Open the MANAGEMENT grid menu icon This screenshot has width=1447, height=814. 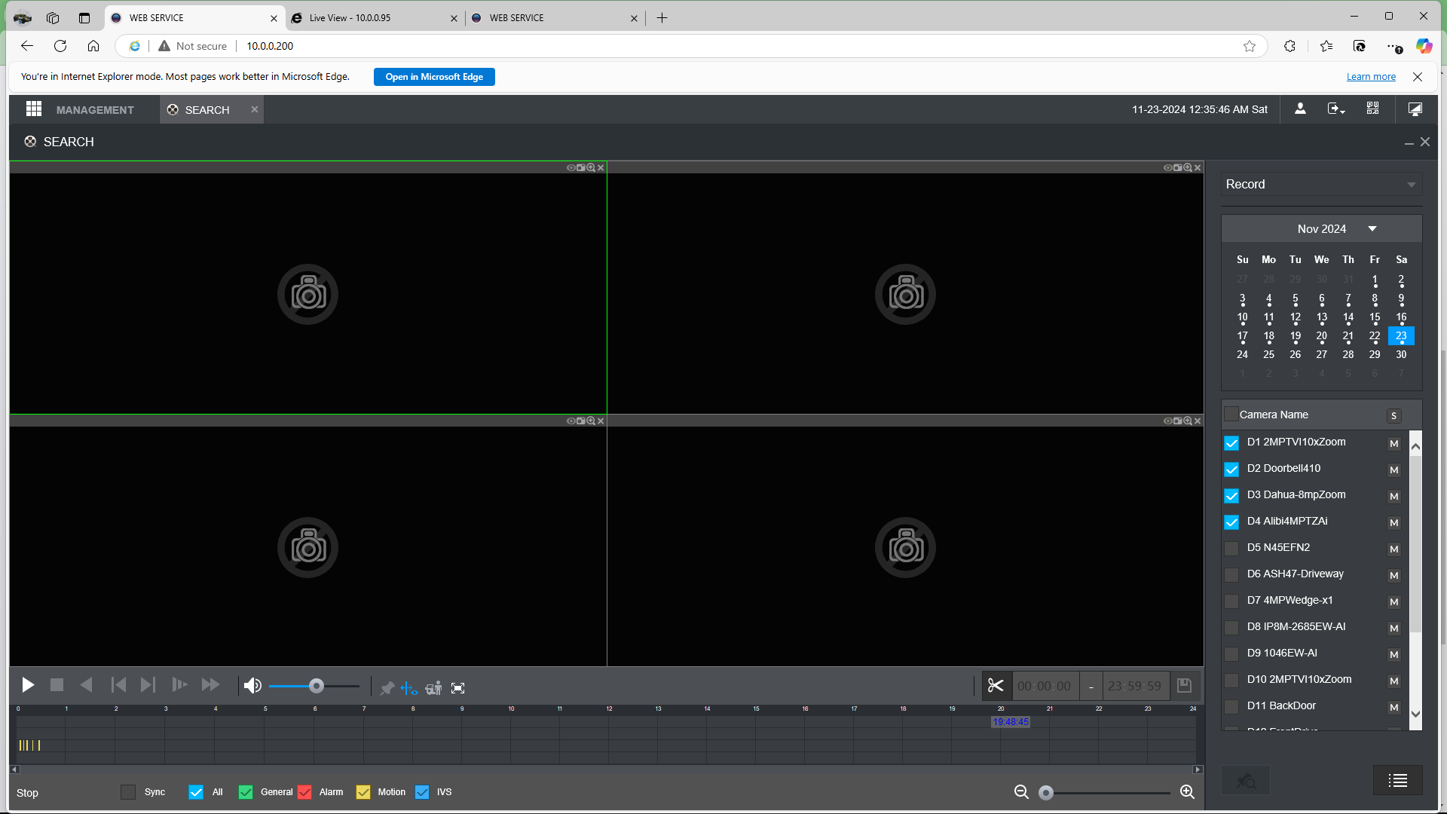click(34, 109)
